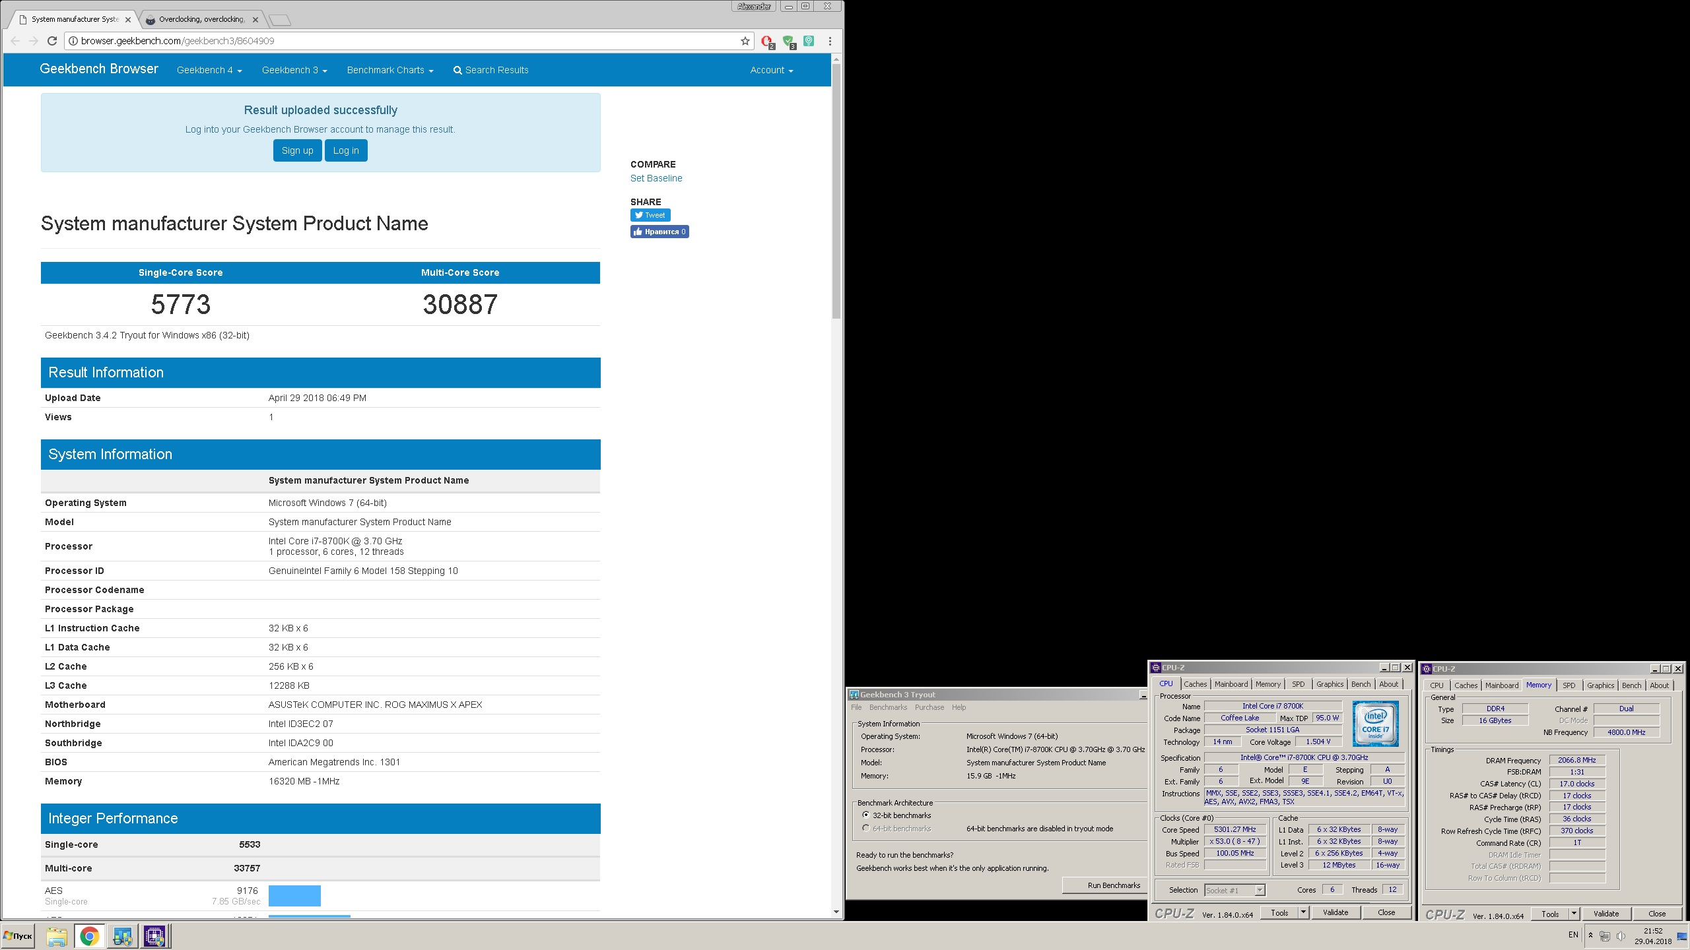The width and height of the screenshot is (1690, 950).
Task: Click the CPU-Z taskbar icon
Action: click(155, 936)
